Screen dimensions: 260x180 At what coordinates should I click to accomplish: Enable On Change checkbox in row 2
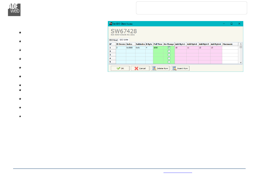tap(169, 51)
